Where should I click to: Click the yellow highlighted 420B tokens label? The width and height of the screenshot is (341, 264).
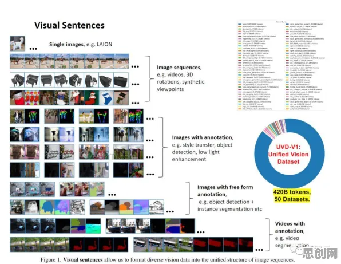pos(292,195)
